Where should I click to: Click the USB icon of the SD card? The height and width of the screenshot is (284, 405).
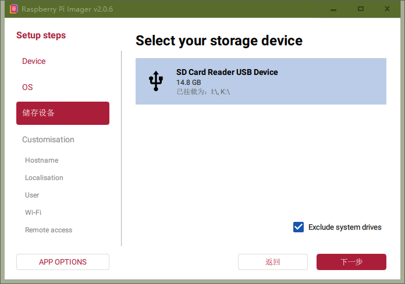click(x=155, y=81)
